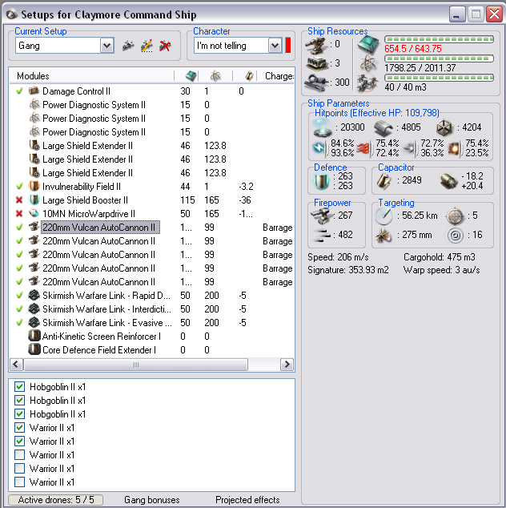The image size is (506, 508).
Task: Click the launcher hardpoints icon in Ship Resources
Action: point(317,63)
